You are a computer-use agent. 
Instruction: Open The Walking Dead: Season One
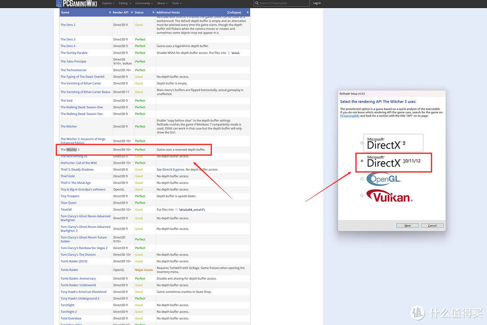pos(82,107)
